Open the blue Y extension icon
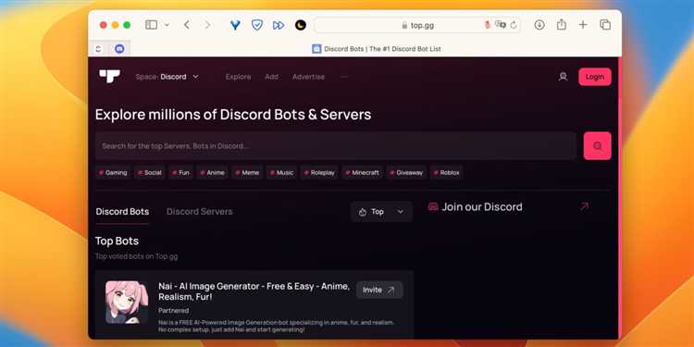This screenshot has height=347, width=694. (x=235, y=25)
